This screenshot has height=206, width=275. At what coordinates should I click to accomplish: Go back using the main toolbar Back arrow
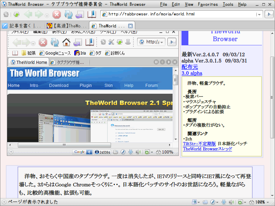click(x=28, y=14)
